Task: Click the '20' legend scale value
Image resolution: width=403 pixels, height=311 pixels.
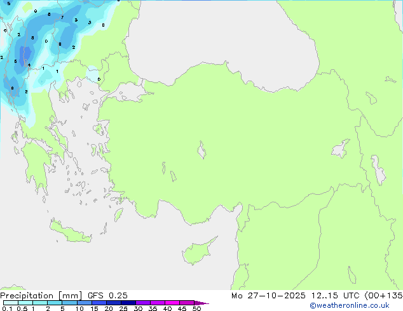Action: click(x=109, y=308)
